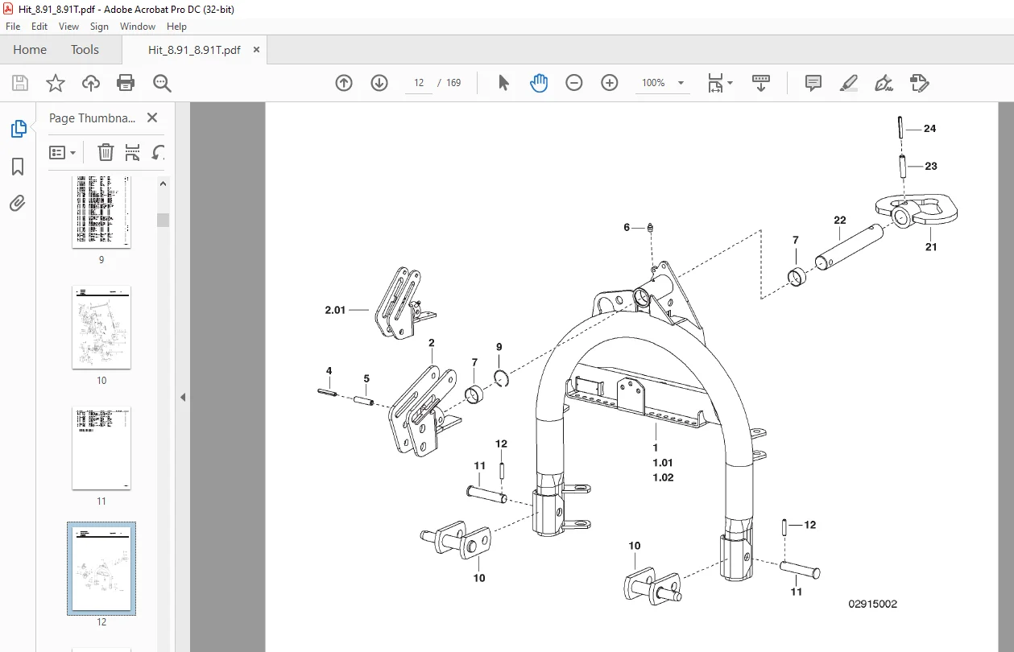Open the Help menu

pyautogui.click(x=176, y=27)
